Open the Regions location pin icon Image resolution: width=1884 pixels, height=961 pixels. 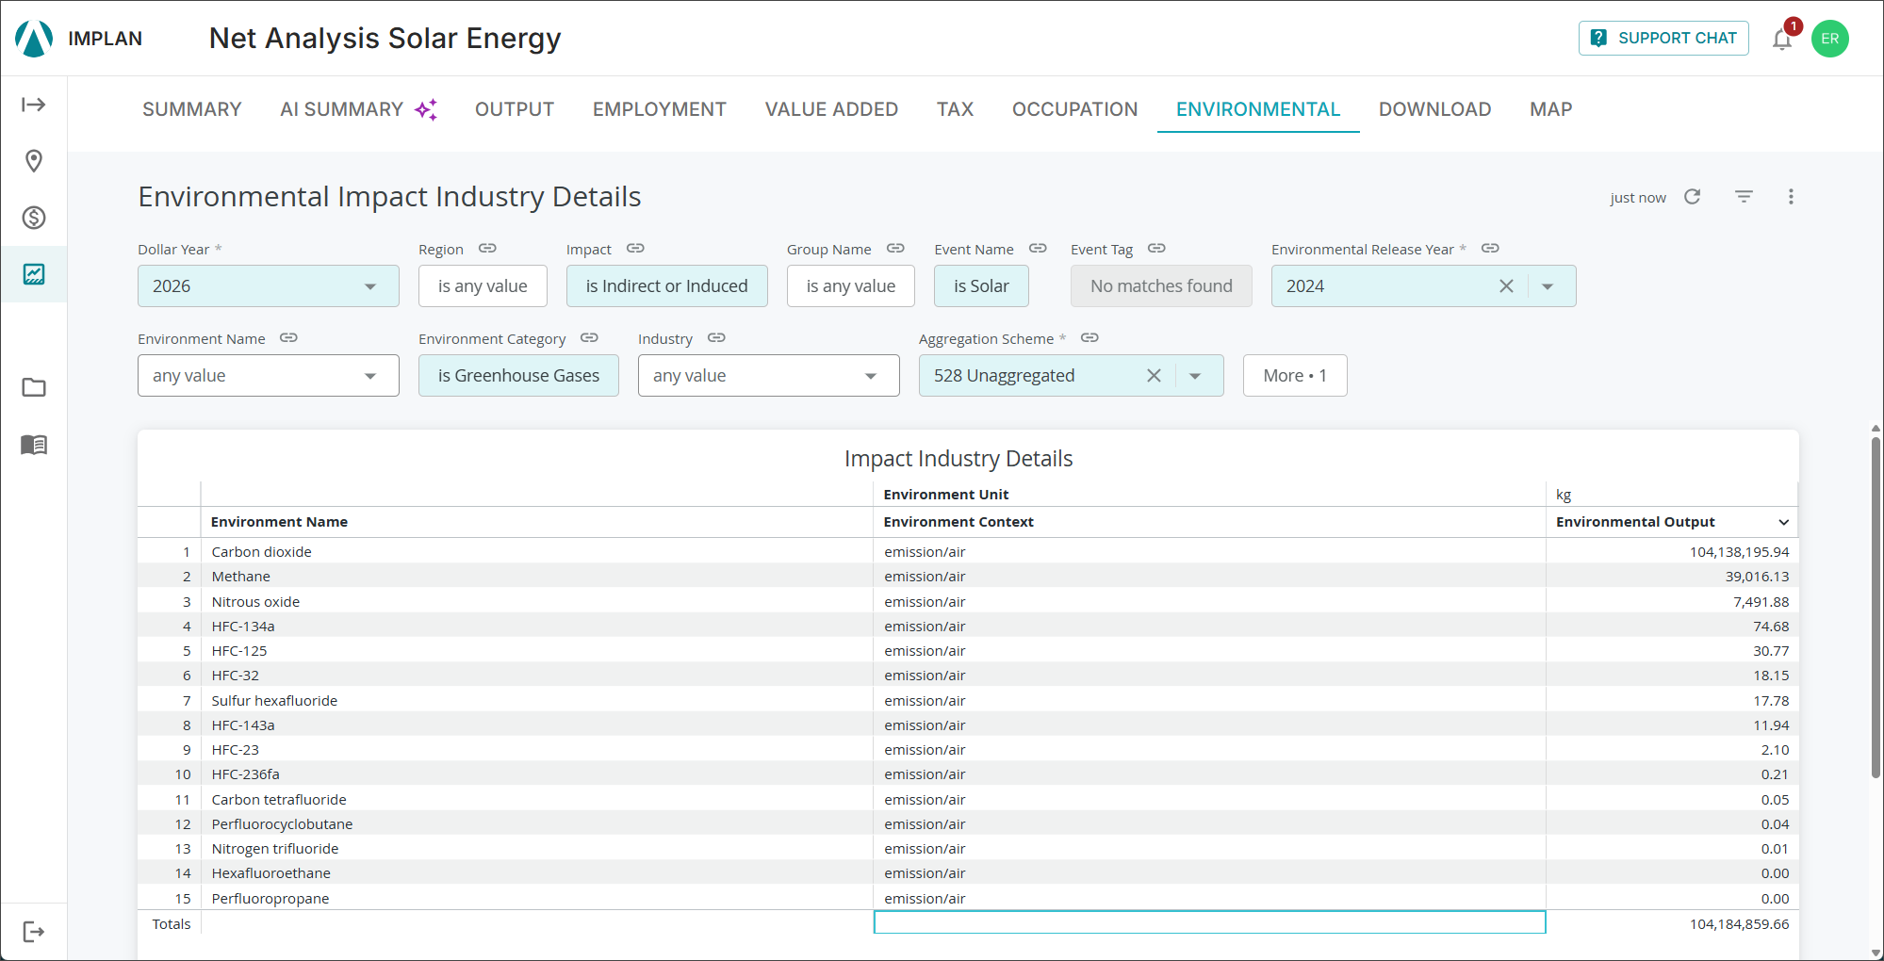coord(34,161)
